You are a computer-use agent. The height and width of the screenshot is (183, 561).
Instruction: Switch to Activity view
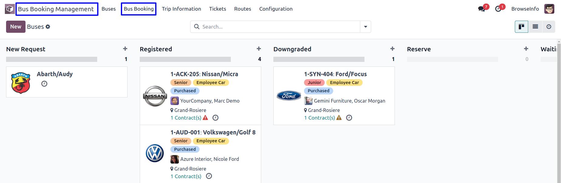click(x=549, y=27)
